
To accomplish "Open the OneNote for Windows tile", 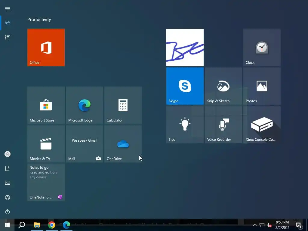I will [x=46, y=182].
